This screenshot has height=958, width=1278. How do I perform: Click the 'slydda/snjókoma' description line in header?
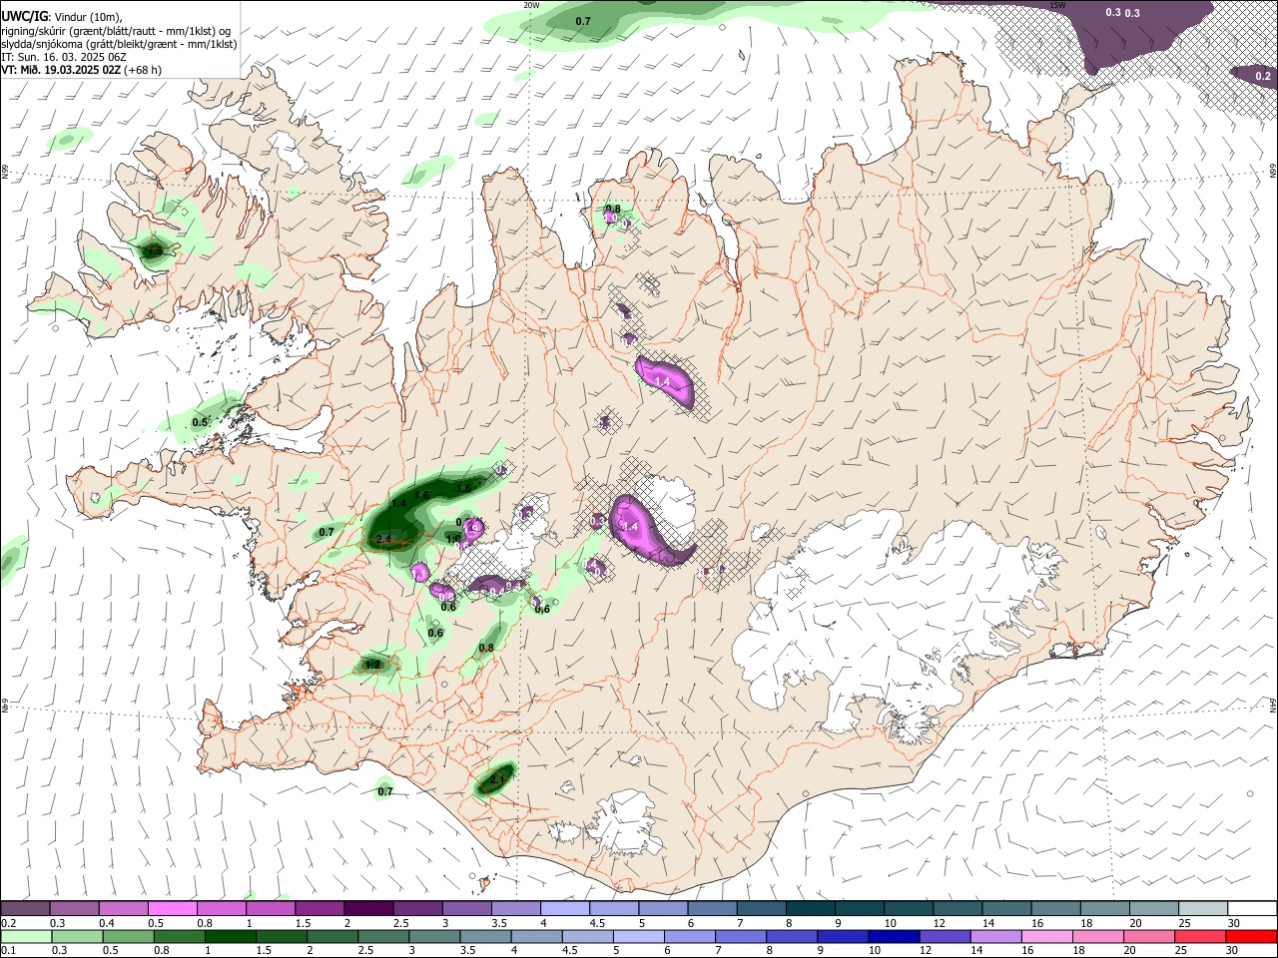coord(119,44)
